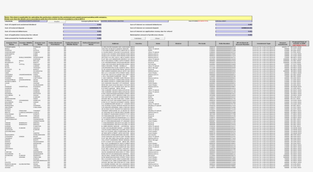
Task: Click the Investor Middle Name column header
Action: pos(26,44)
